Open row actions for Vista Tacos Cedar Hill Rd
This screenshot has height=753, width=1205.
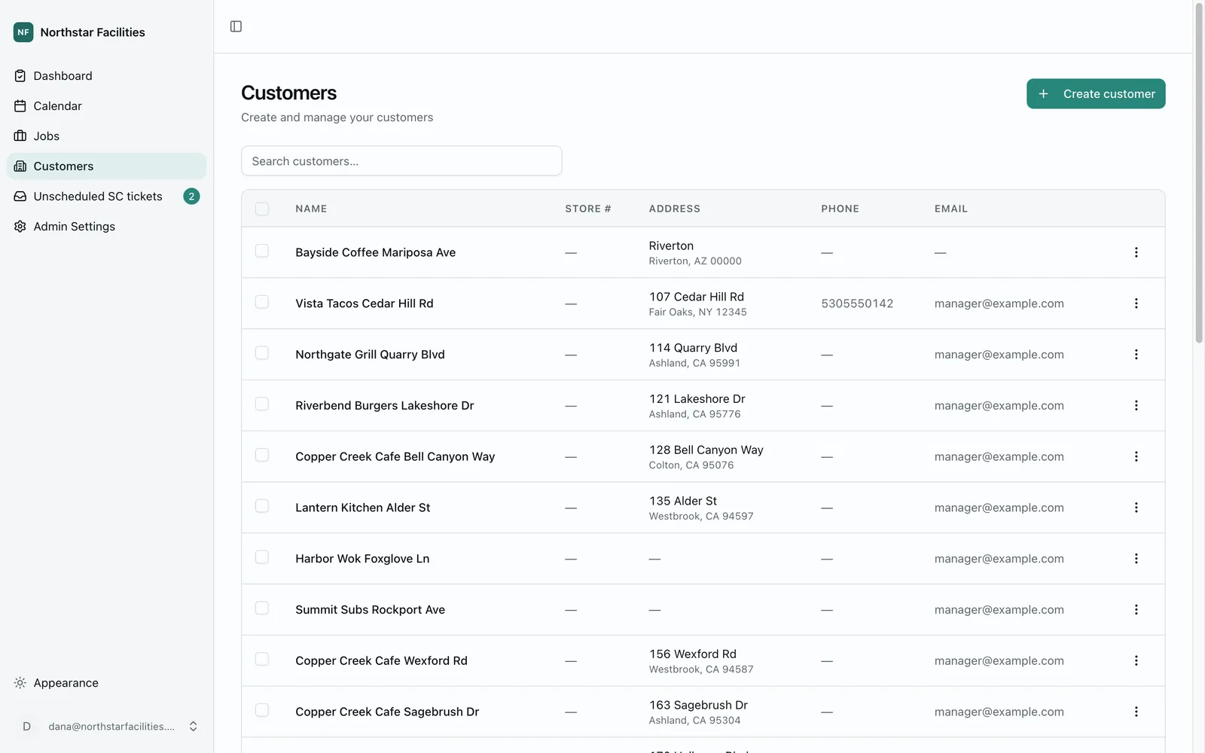tap(1136, 303)
